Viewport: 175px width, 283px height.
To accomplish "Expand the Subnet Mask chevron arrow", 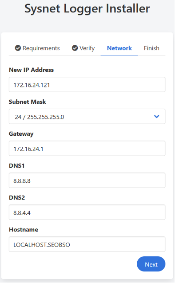I will [x=156, y=116].
